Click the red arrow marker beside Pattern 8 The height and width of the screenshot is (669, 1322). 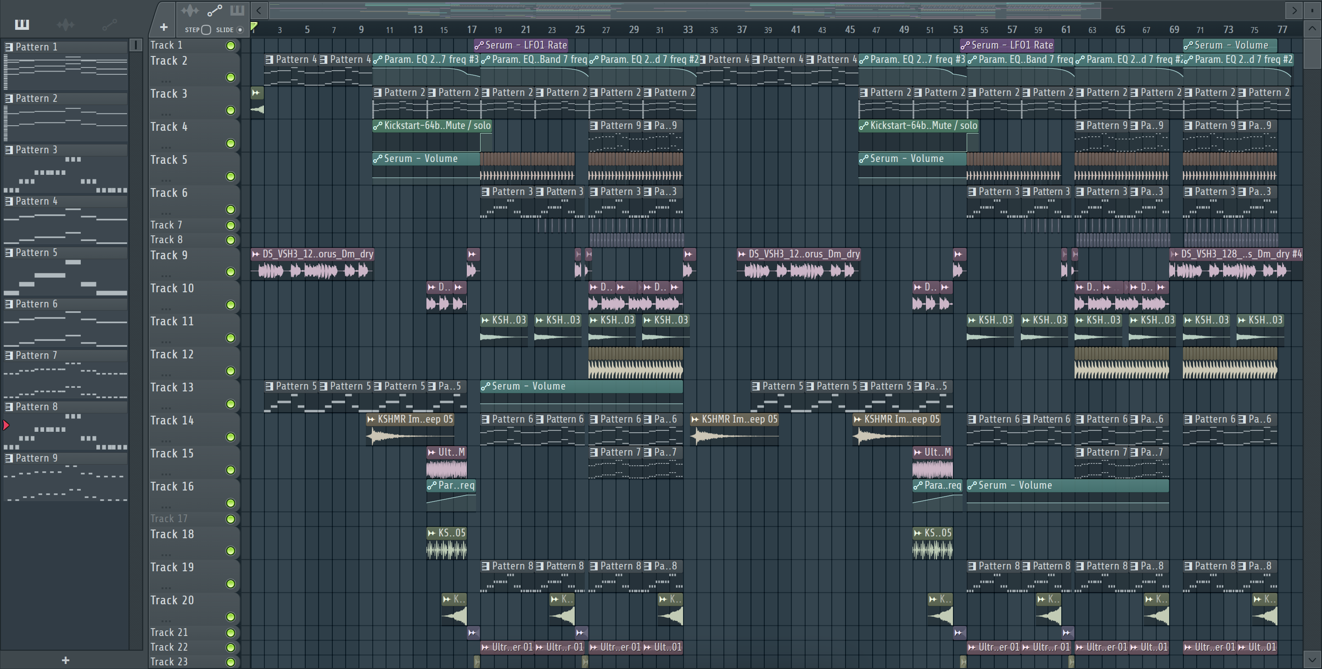click(x=6, y=425)
